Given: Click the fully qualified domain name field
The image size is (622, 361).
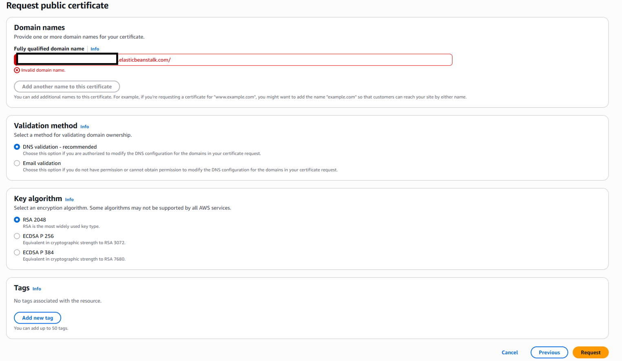Looking at the screenshot, I should (233, 60).
